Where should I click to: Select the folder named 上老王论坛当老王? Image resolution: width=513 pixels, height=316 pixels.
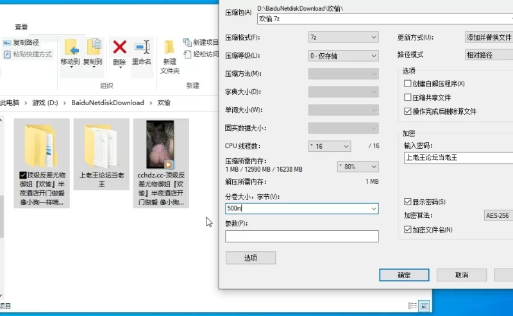101,154
